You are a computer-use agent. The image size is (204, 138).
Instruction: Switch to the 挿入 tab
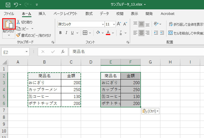(42, 14)
